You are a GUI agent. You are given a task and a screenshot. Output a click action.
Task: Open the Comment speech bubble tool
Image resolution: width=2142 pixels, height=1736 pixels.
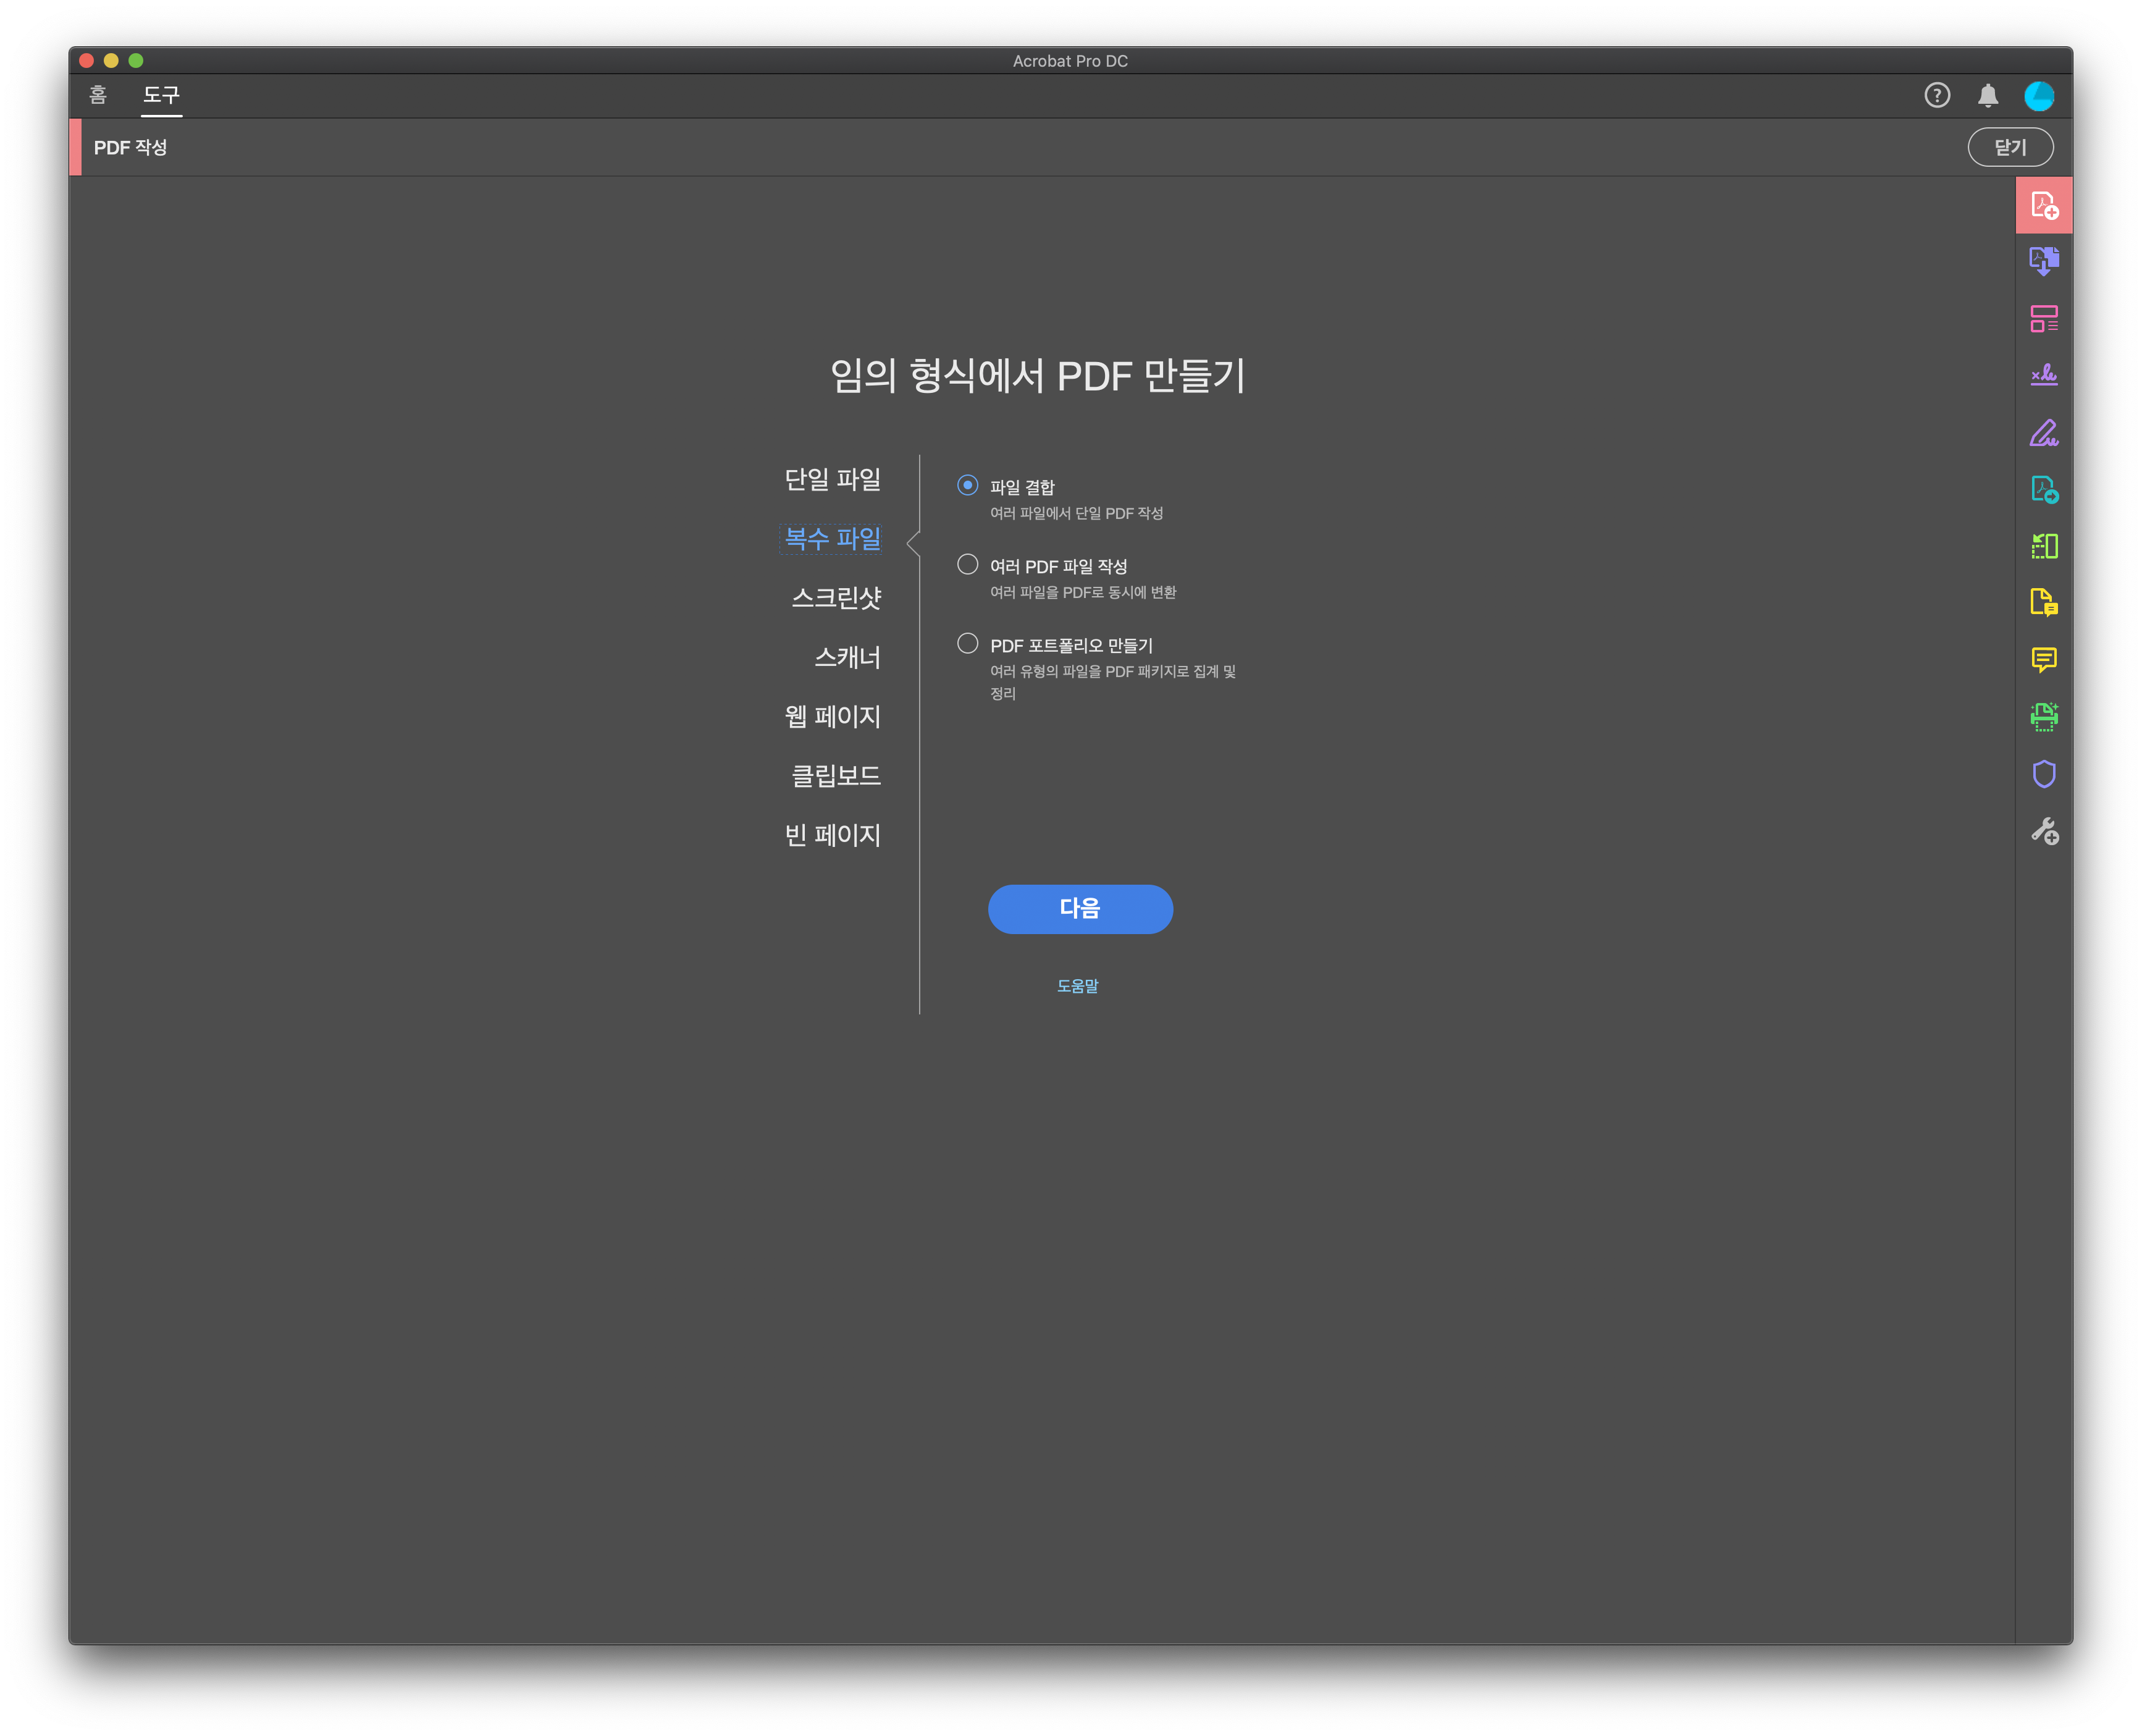pos(2043,660)
